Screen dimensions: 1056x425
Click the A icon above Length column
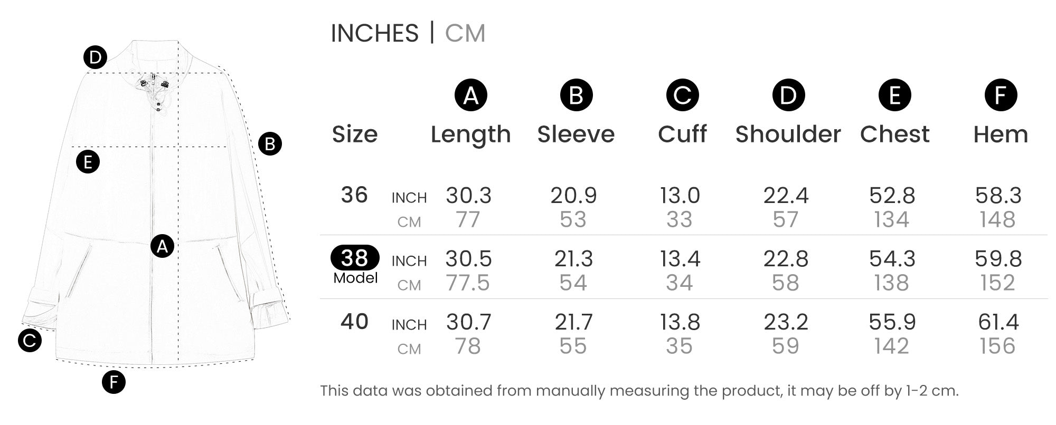tap(470, 95)
